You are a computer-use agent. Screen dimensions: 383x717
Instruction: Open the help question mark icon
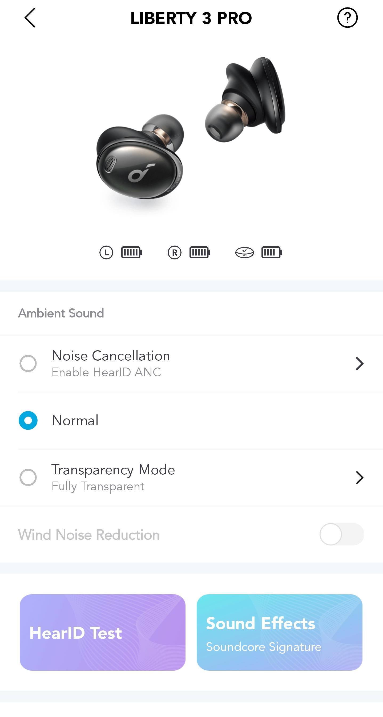(x=347, y=18)
